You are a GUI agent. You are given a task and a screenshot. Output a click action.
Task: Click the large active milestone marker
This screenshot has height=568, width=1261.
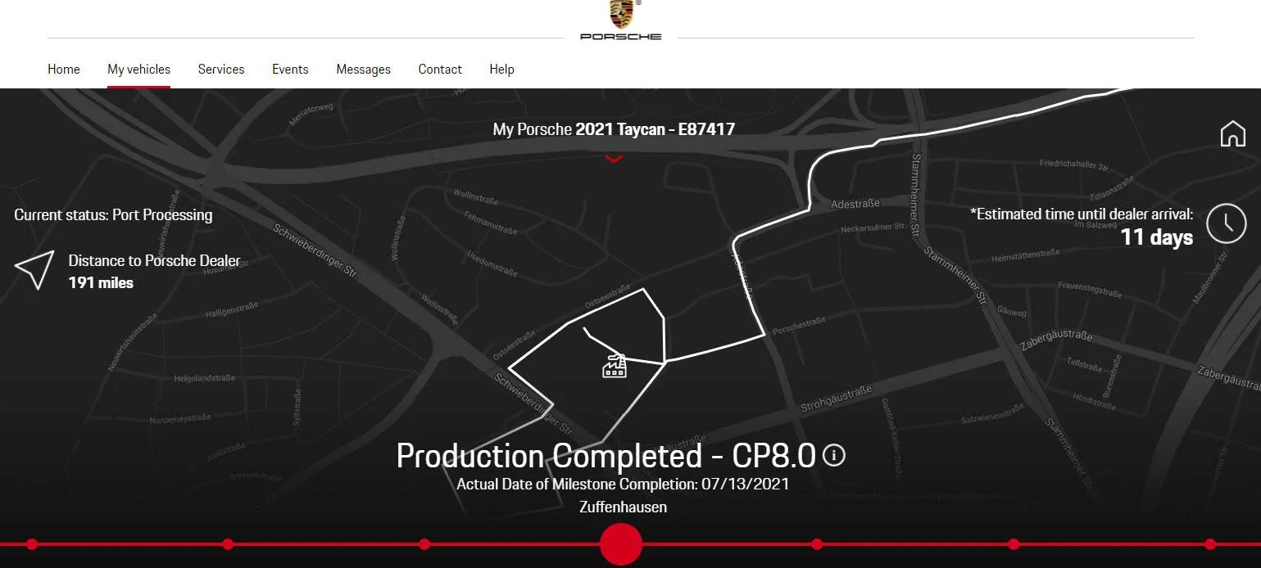pos(621,544)
